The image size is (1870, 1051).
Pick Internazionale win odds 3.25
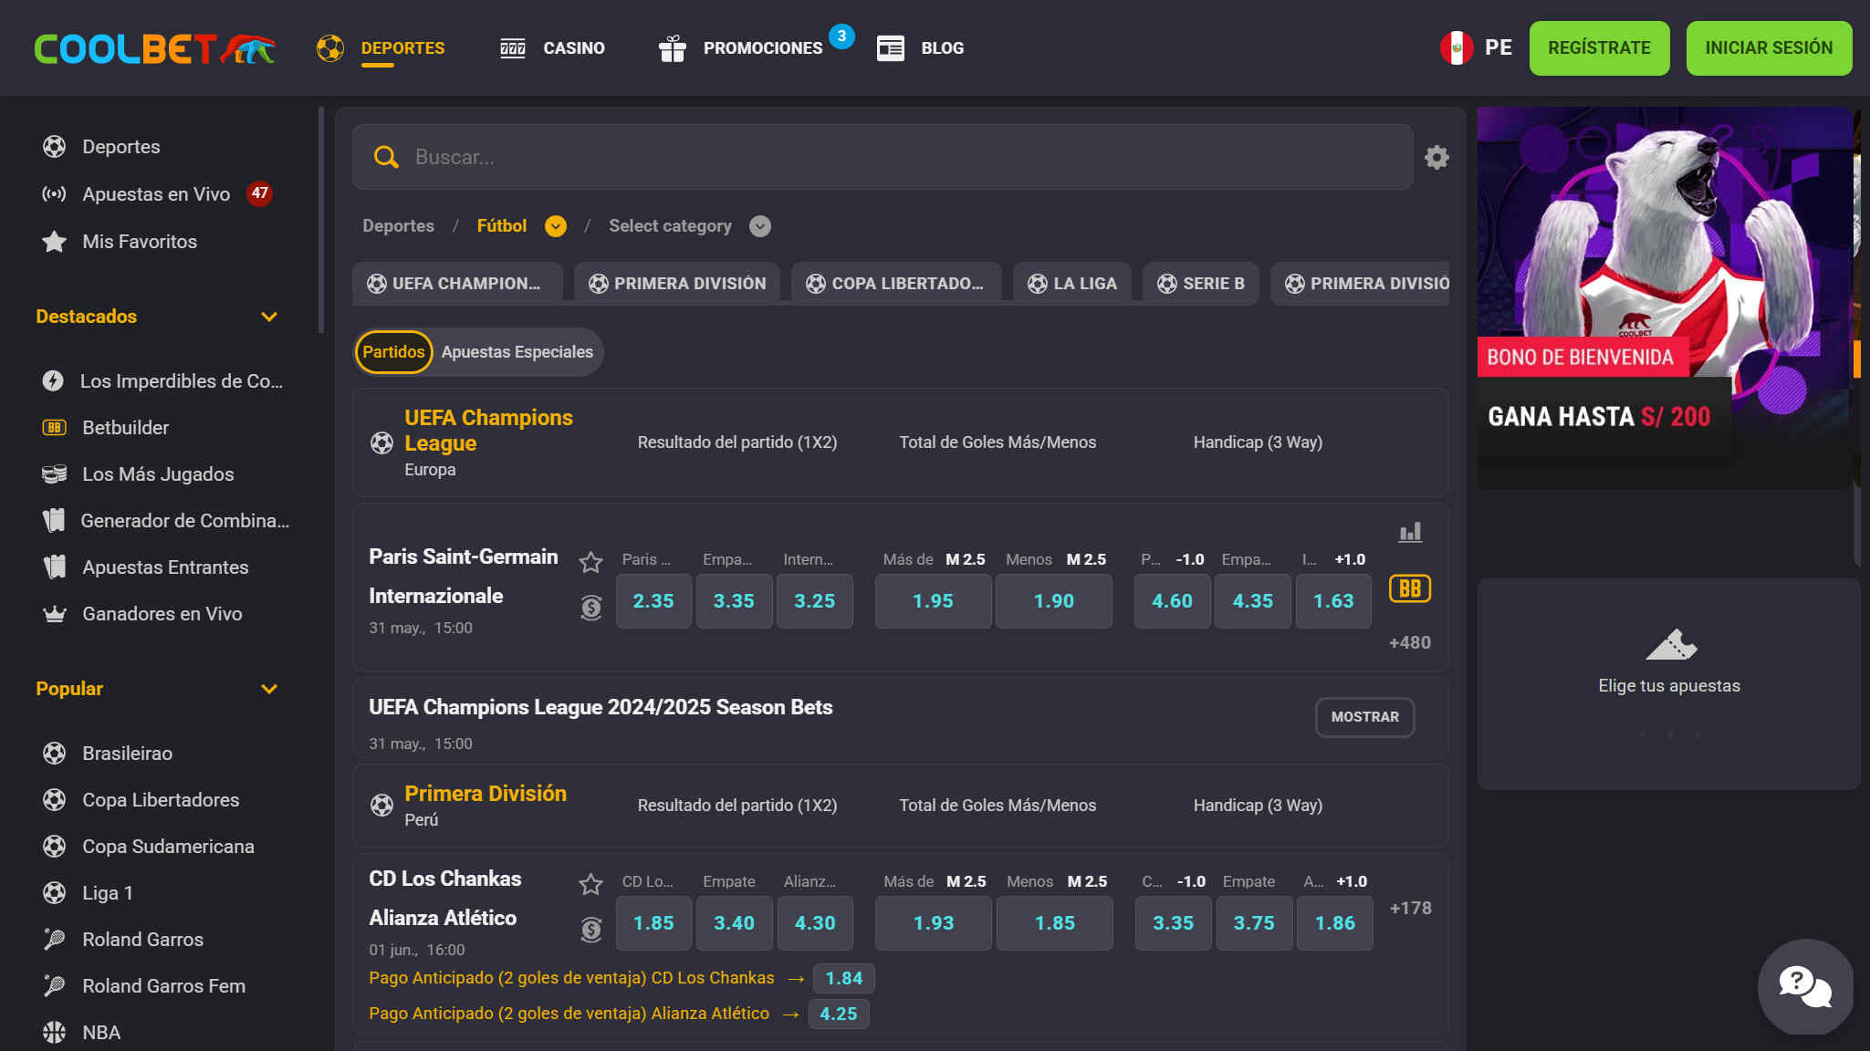pyautogui.click(x=814, y=601)
